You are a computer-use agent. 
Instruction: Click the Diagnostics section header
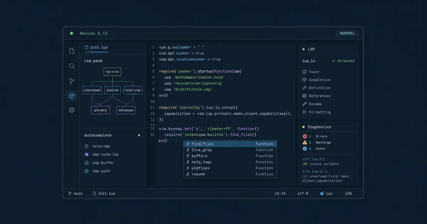pyautogui.click(x=320, y=127)
